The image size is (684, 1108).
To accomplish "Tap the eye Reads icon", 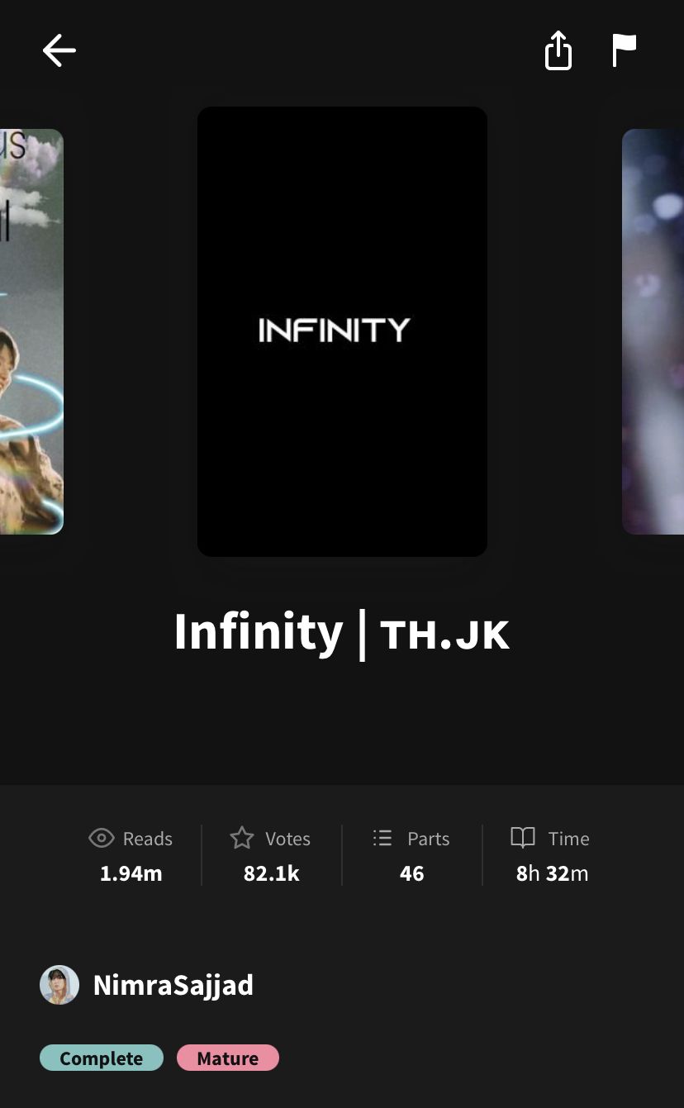I will [x=101, y=839].
